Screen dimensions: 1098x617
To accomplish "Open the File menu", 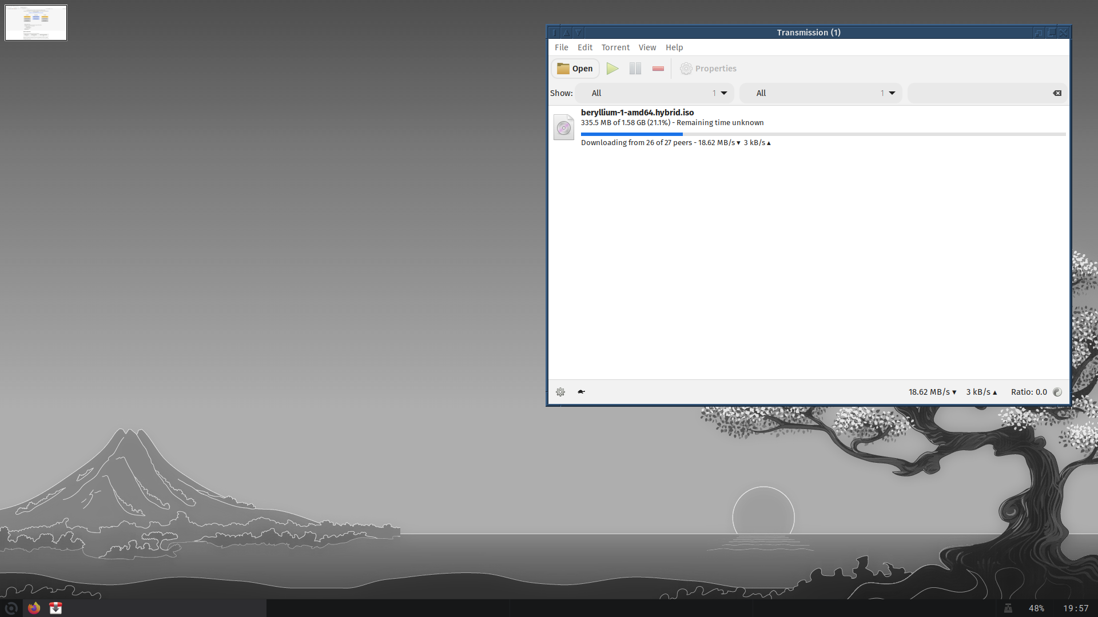I will (x=561, y=47).
